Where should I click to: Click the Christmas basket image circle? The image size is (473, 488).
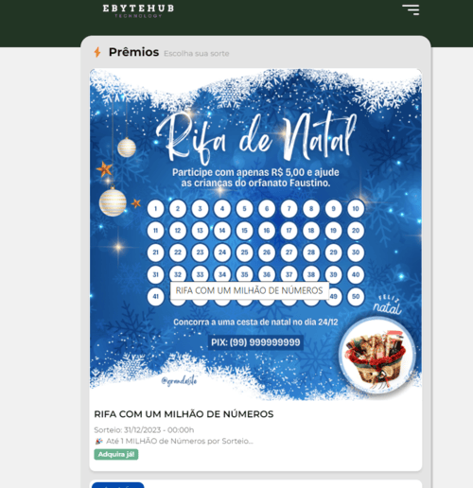point(377,356)
